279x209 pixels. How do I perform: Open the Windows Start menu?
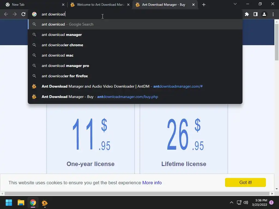click(9, 202)
